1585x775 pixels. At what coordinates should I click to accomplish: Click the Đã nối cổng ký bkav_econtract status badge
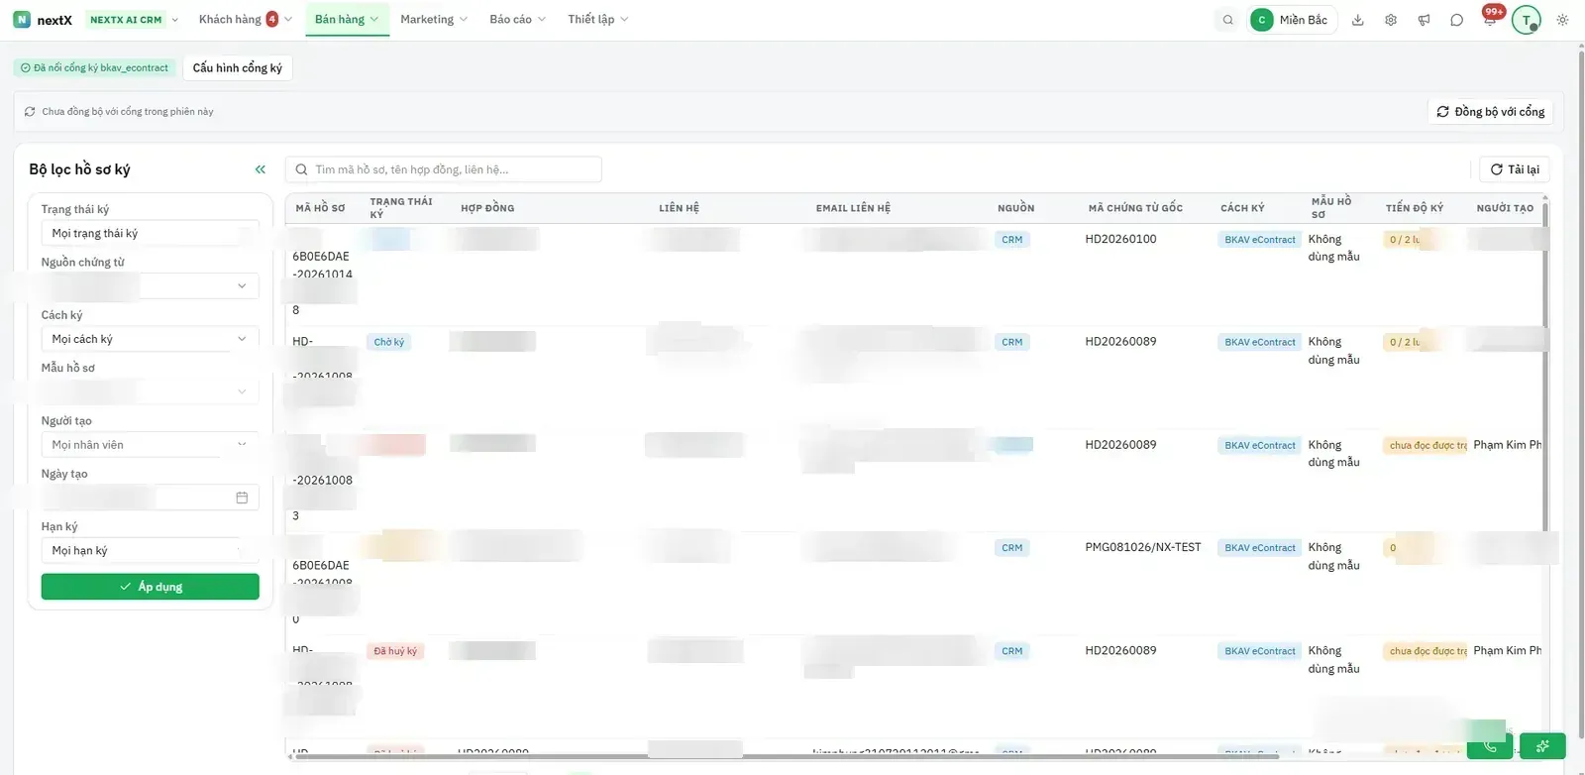pyautogui.click(x=95, y=67)
